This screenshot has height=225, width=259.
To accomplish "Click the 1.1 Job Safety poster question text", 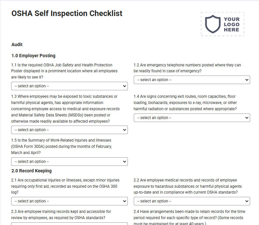I will (64, 71).
